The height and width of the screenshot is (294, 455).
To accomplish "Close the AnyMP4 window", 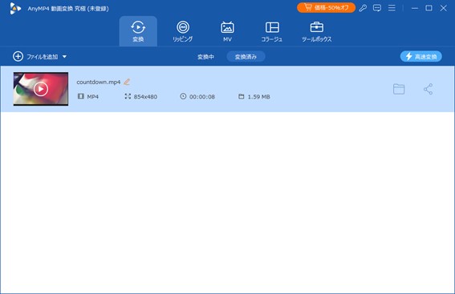I will [x=443, y=8].
